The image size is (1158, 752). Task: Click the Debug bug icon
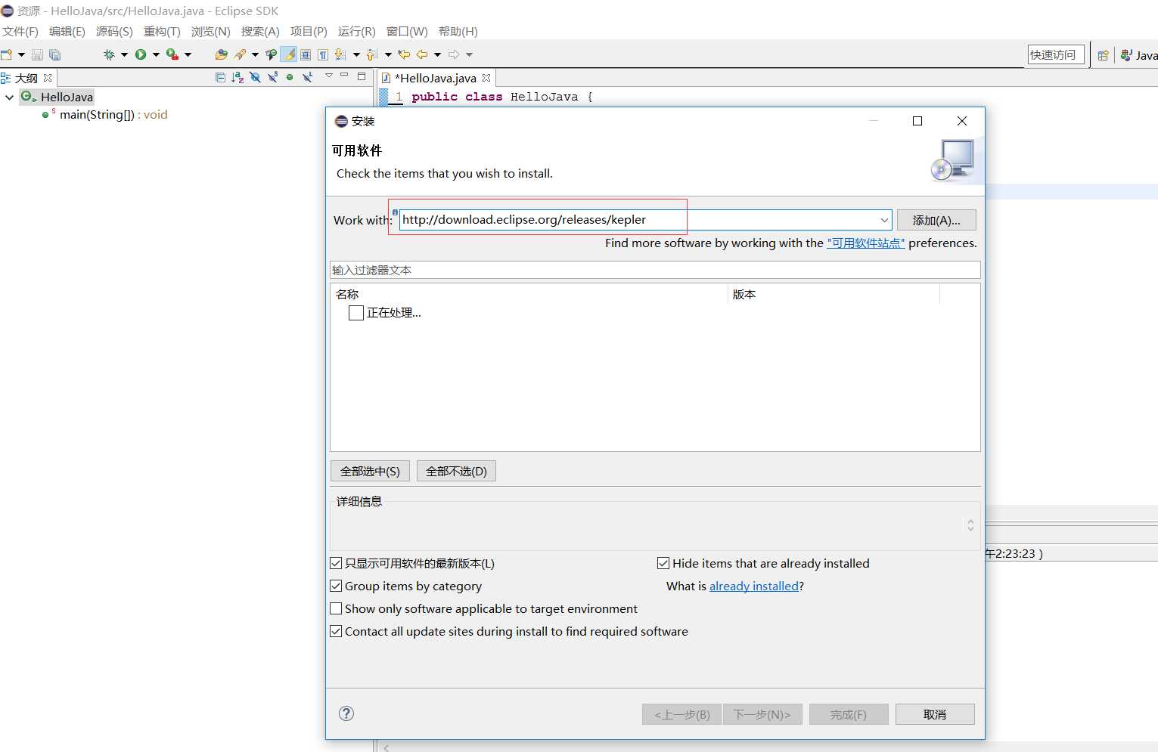109,54
